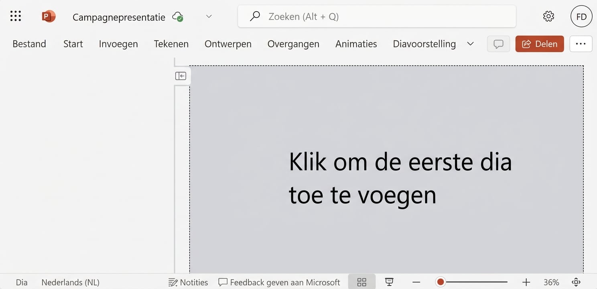The image size is (597, 289).
Task: Click the PowerPoint logo icon
Action: coord(48,16)
